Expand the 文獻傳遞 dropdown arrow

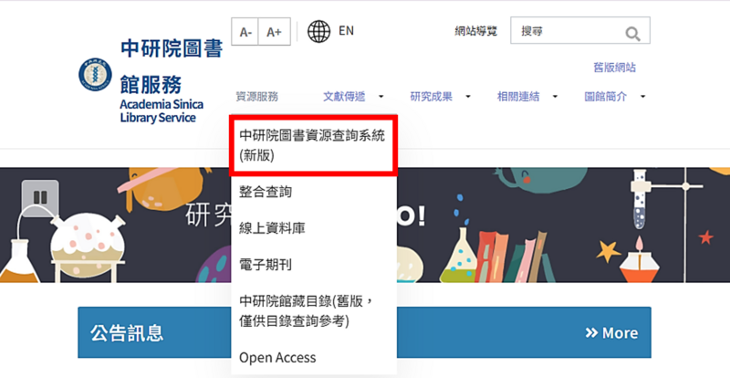click(x=381, y=97)
